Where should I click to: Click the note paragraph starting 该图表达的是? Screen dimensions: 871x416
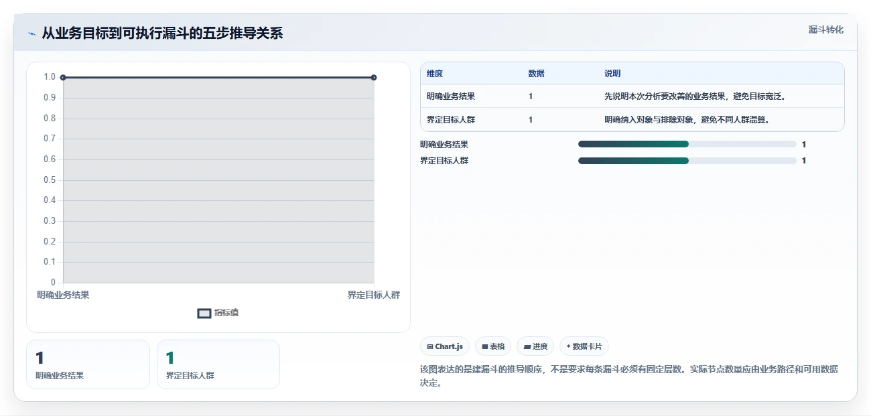[629, 376]
